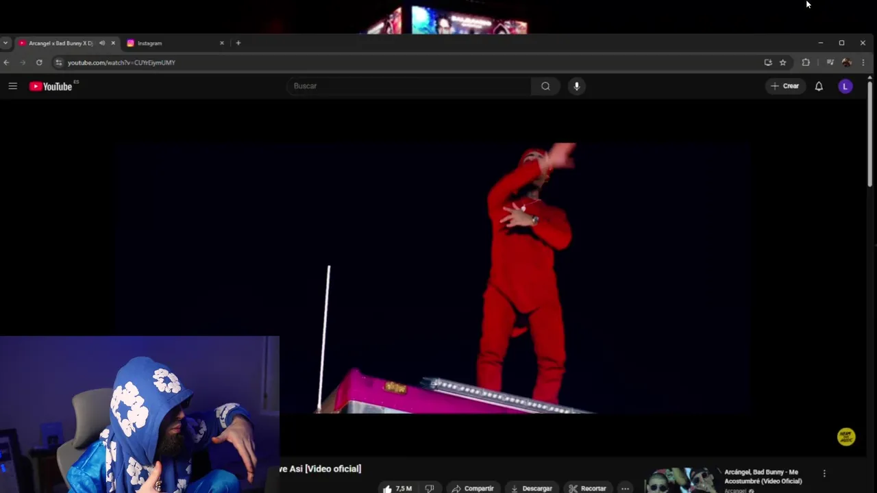Close the Instagram tab

221,43
